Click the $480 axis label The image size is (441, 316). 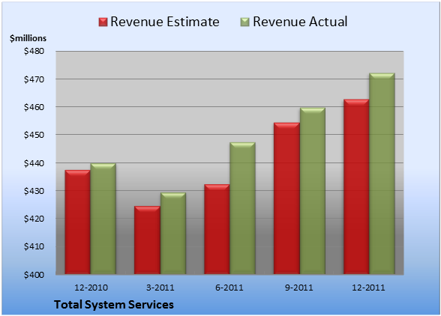pos(34,51)
